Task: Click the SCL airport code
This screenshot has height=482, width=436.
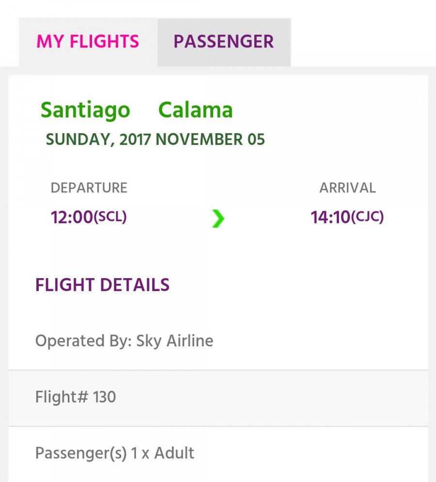Action: pos(110,217)
